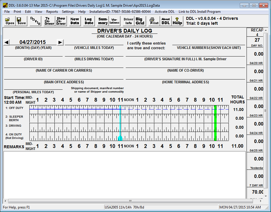This screenshot has width=271, height=212.
Task: Open the Settings menu
Action: 68,12
